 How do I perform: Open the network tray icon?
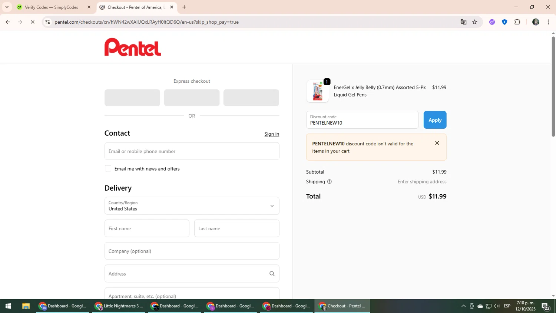(x=489, y=306)
